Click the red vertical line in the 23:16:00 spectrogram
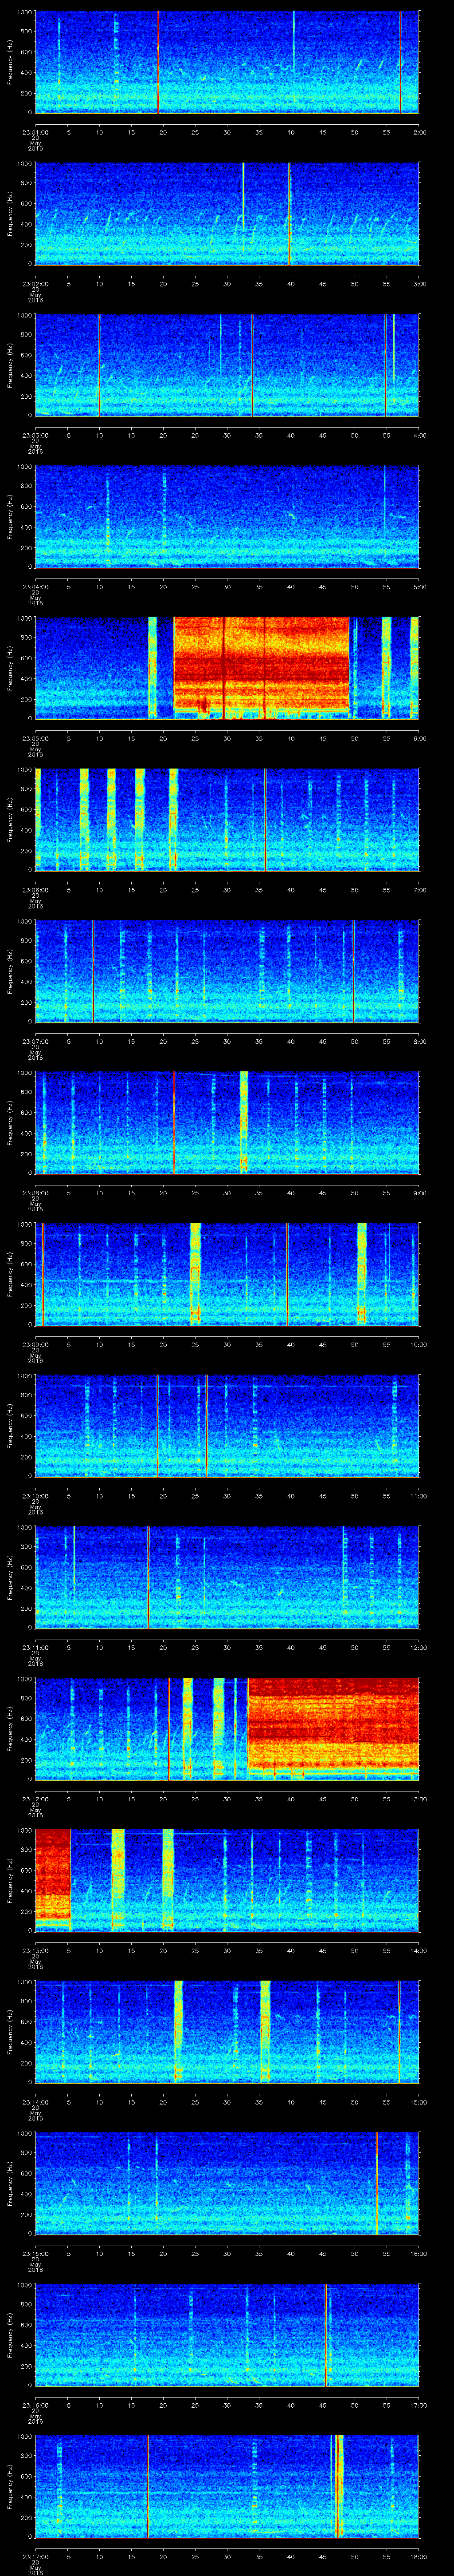This screenshot has height=2576, width=454. click(325, 2334)
